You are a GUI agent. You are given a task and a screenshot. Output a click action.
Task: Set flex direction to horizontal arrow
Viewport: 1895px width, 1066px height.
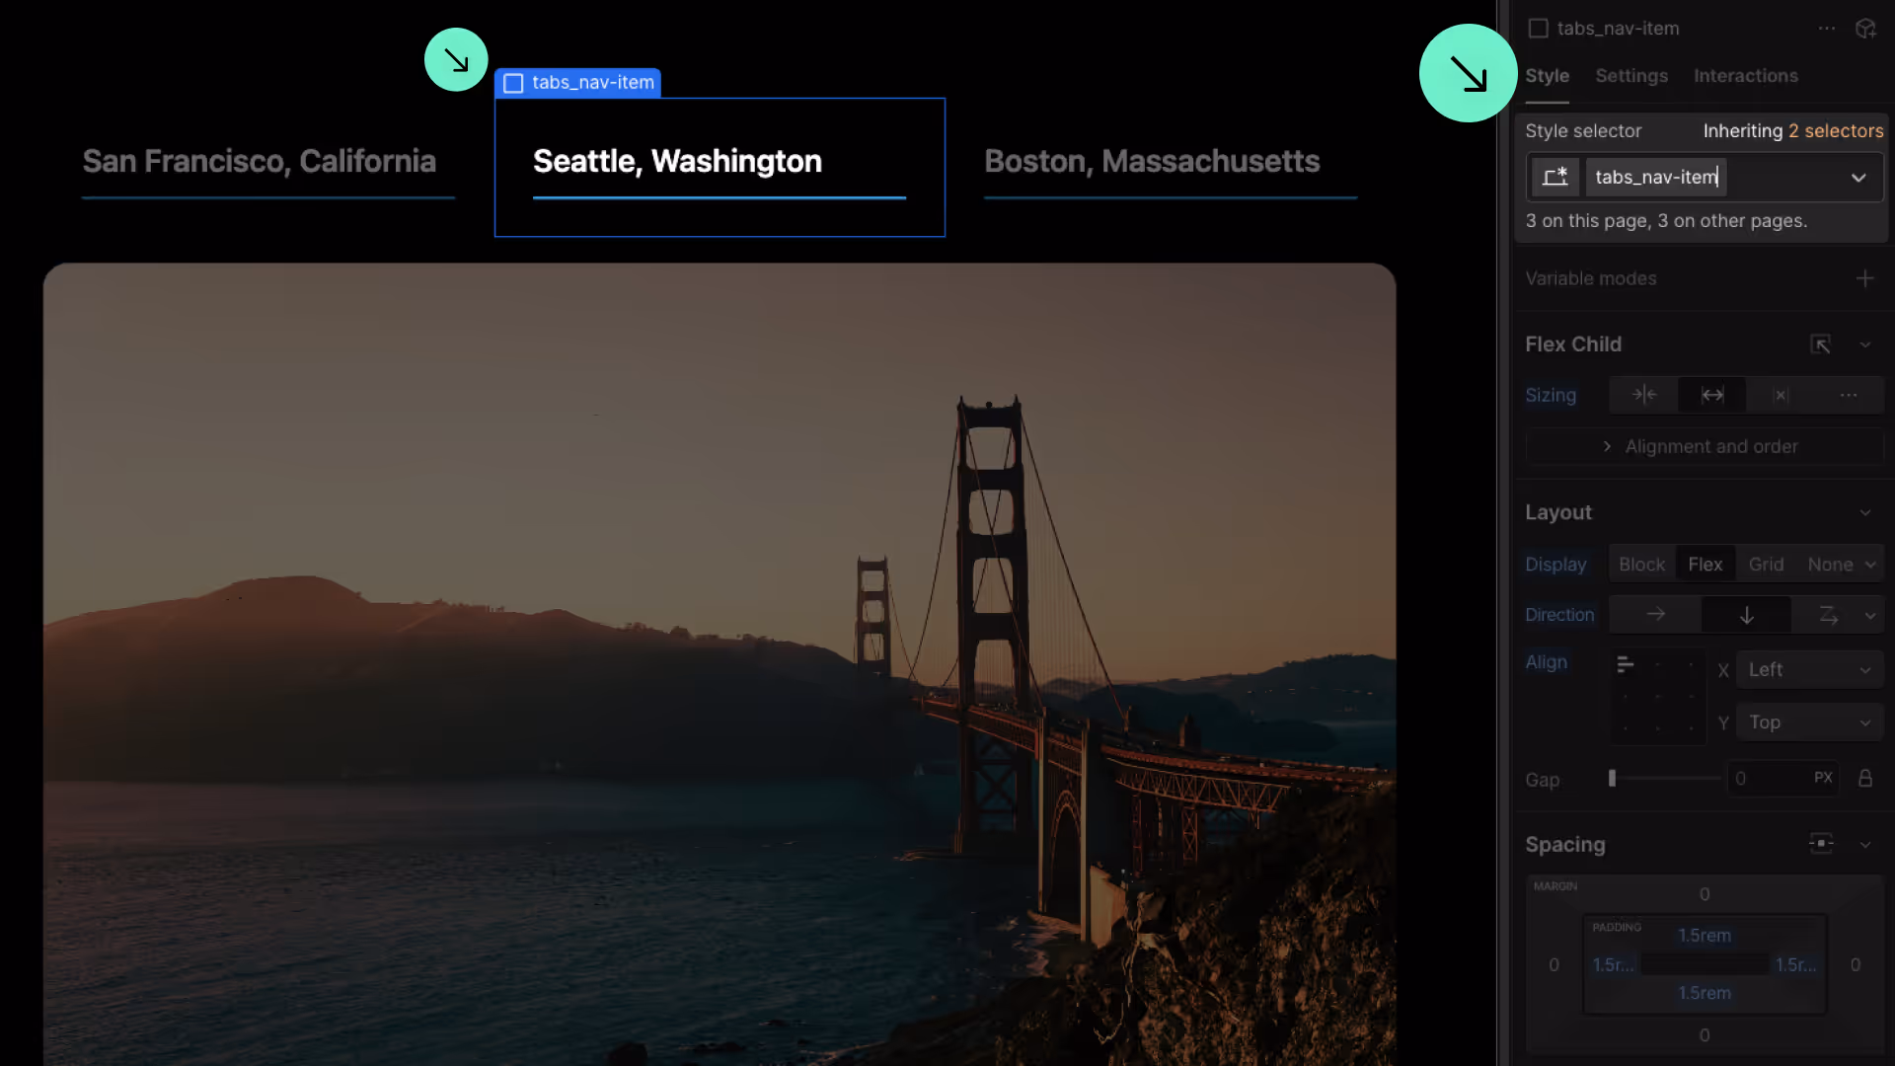click(1655, 615)
